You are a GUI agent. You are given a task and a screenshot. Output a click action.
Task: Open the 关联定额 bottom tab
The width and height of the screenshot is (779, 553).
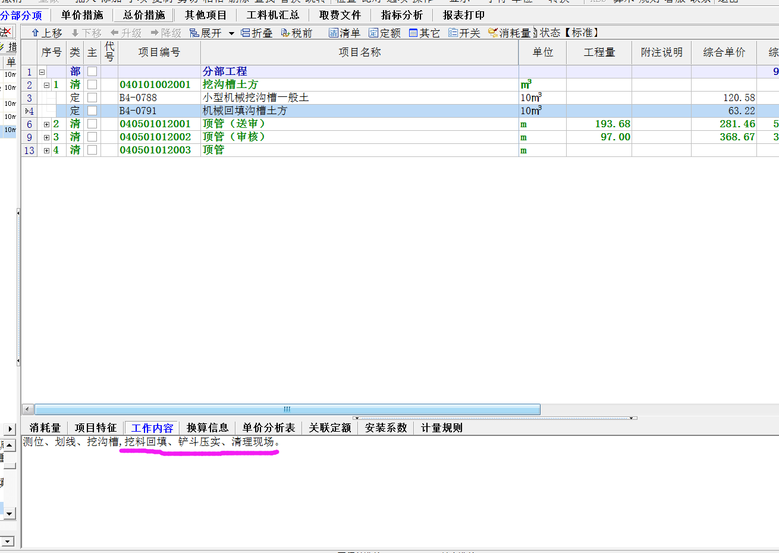(x=330, y=428)
